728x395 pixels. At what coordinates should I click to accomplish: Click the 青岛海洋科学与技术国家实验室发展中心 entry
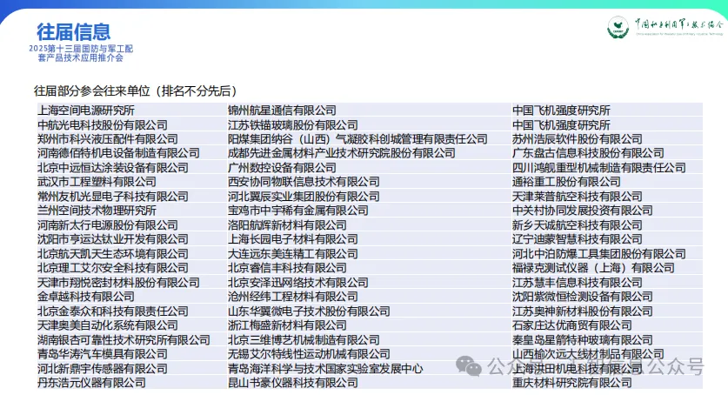click(x=325, y=369)
